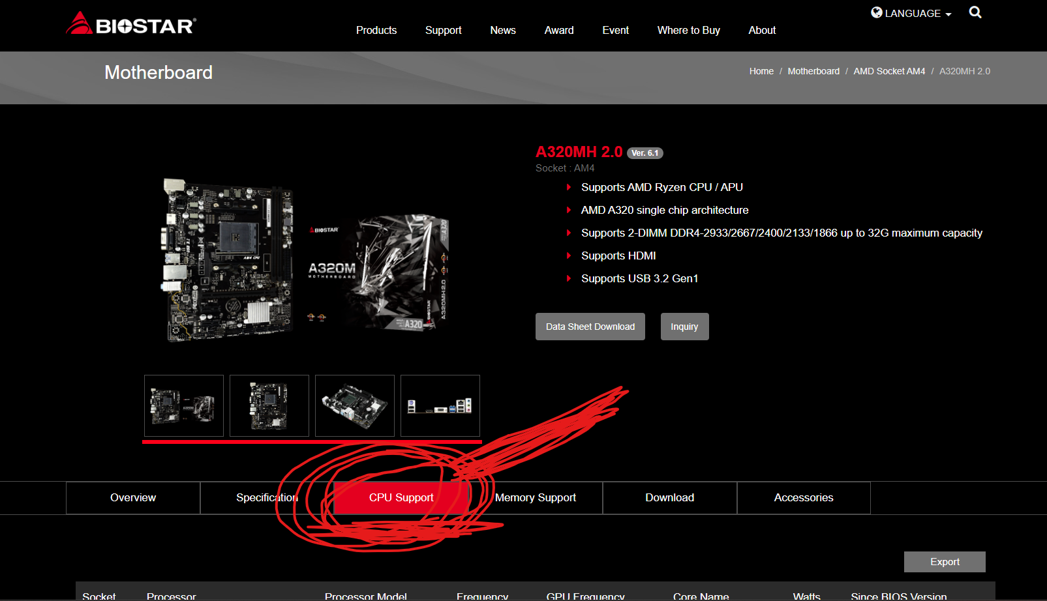The height and width of the screenshot is (601, 1047).
Task: Go to News in the navigation
Action: click(x=503, y=30)
